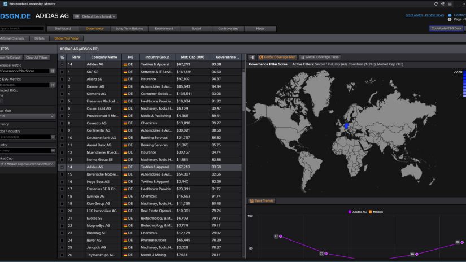The image size is (466, 262).
Task: Sort by Governance column header
Action: pos(228,58)
